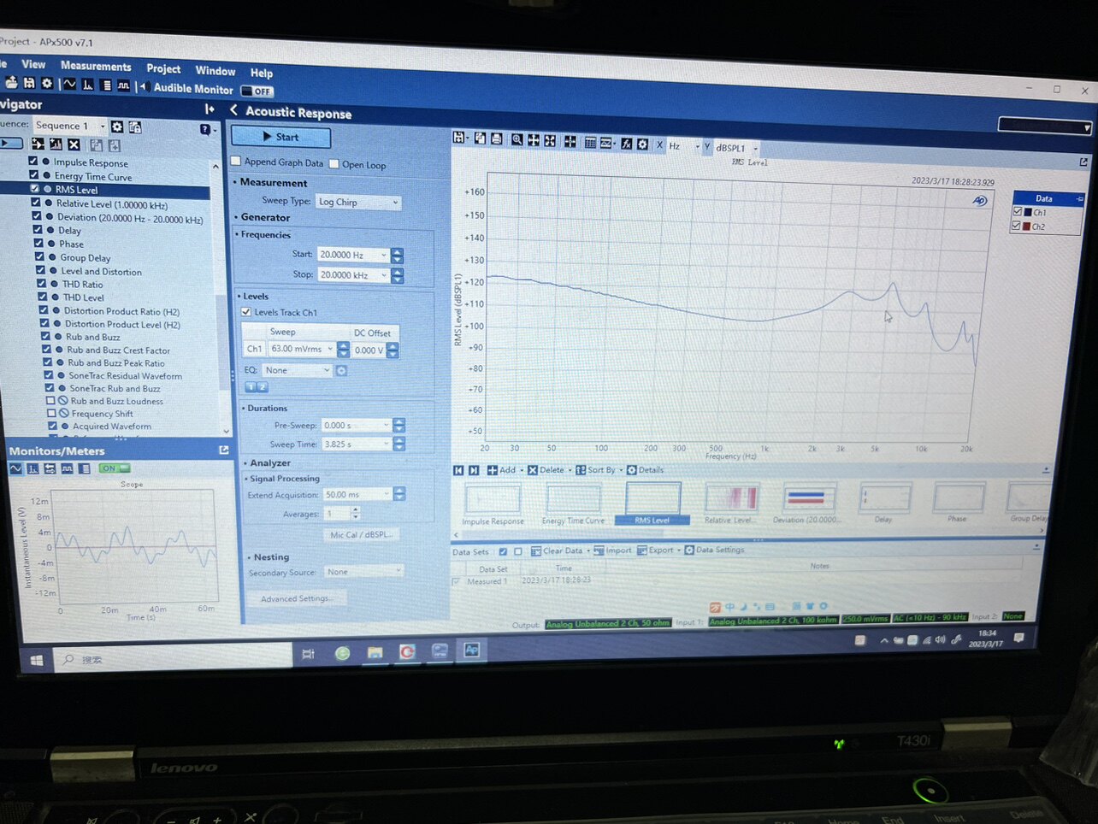
Task: Toggle the Monitors/Meters ON switch
Action: pyautogui.click(x=115, y=468)
